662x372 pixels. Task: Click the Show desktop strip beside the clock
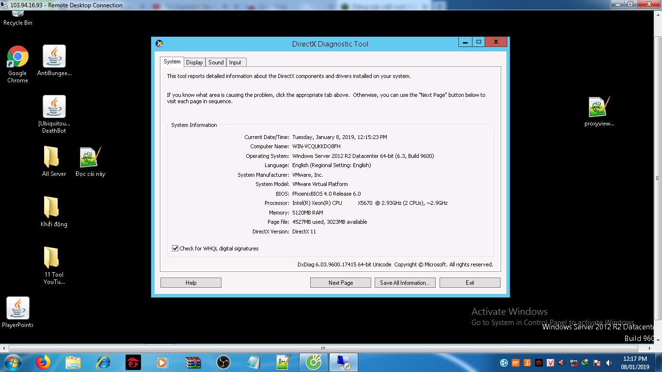tap(658, 362)
